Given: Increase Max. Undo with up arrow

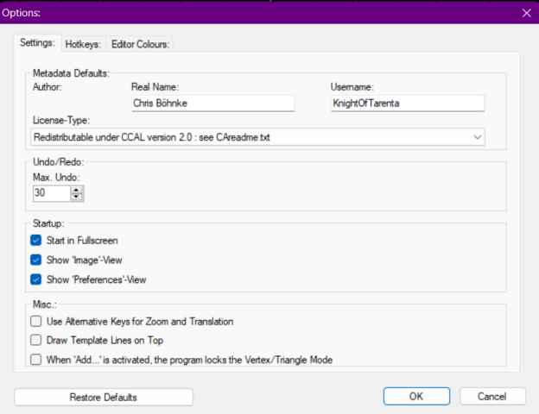Looking at the screenshot, I should point(76,190).
